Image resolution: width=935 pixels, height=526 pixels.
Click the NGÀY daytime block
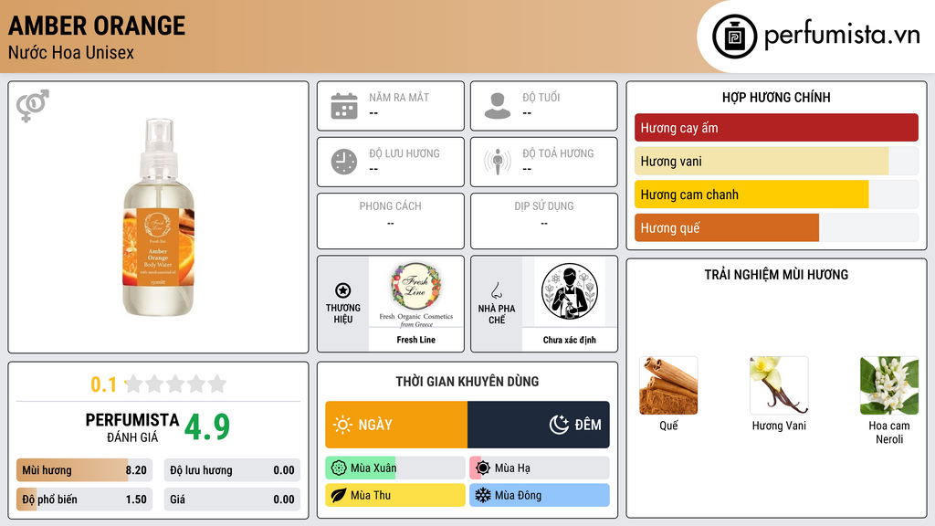pyautogui.click(x=396, y=425)
